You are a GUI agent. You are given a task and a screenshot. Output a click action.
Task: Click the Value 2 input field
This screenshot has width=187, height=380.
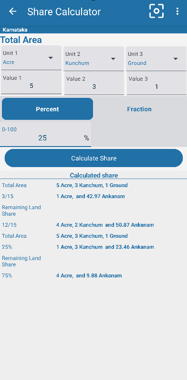[94, 84]
